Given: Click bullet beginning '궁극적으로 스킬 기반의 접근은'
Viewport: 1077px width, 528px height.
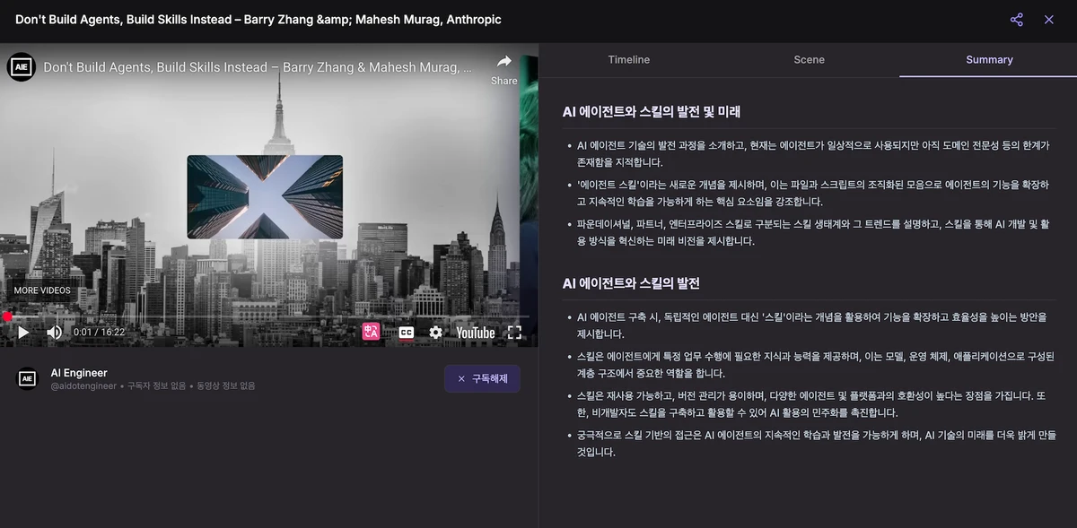Looking at the screenshot, I should coord(816,443).
